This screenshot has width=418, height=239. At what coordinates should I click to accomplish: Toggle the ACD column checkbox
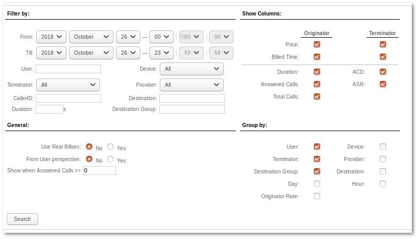[x=383, y=72]
